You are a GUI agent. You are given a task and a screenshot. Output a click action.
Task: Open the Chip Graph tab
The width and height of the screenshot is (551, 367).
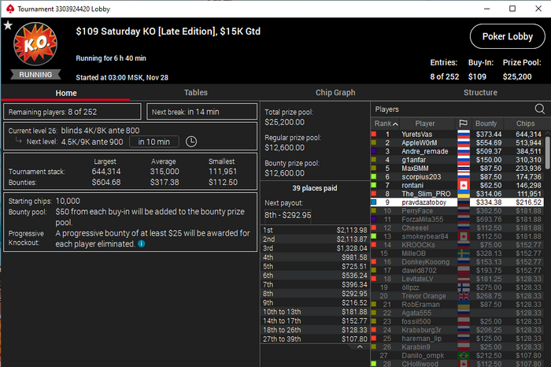click(335, 92)
